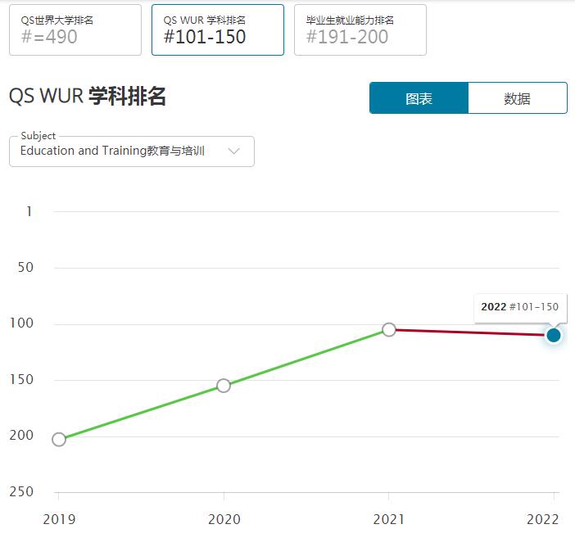Click the 2022 x-axis label
This screenshot has width=575, height=538.
point(542,519)
